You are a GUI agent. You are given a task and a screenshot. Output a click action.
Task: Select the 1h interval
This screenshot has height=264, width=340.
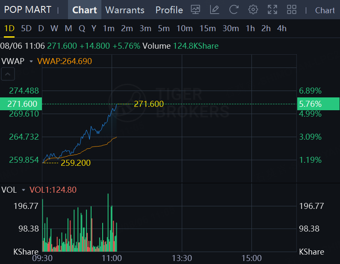coord(250,28)
